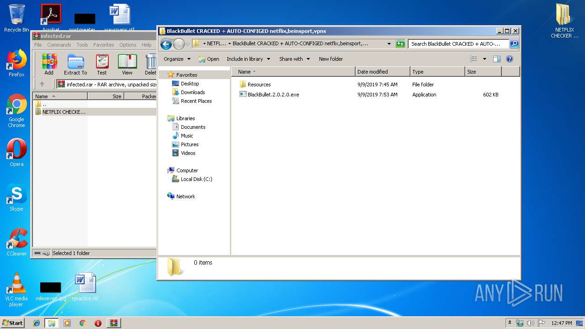Open WinRAR Help menu
The width and height of the screenshot is (585, 329).
[146, 45]
